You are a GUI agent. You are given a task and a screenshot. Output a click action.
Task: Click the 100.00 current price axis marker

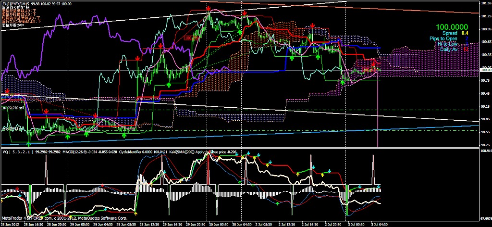tap(485, 70)
